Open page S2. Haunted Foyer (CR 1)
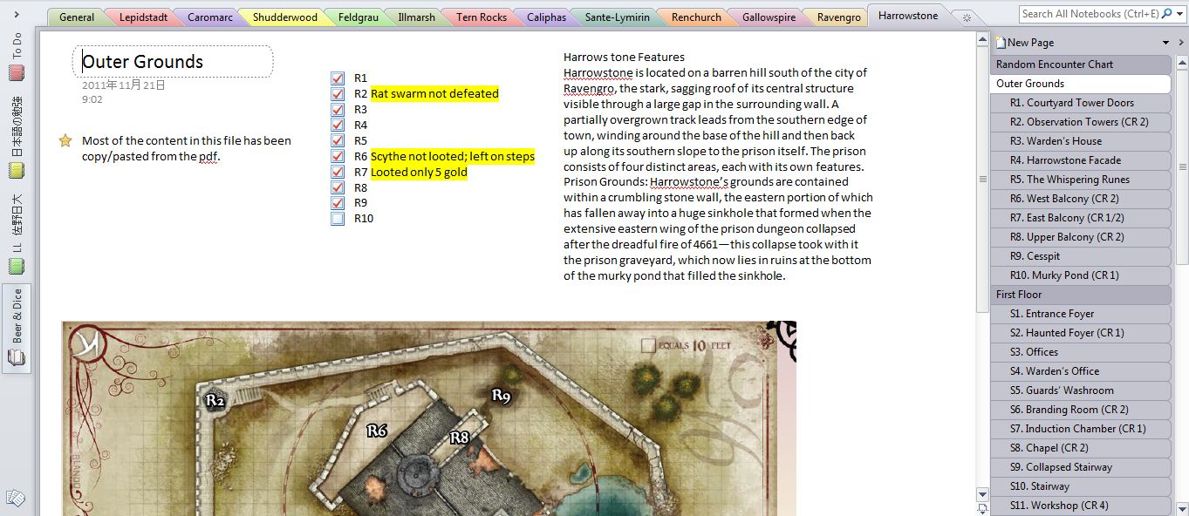 1081,333
